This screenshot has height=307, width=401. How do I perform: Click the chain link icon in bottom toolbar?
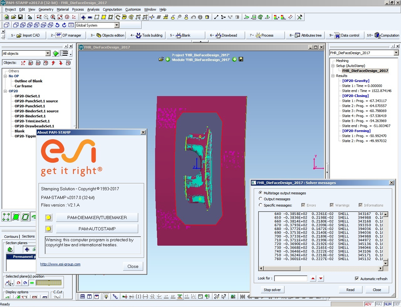click(115, 296)
